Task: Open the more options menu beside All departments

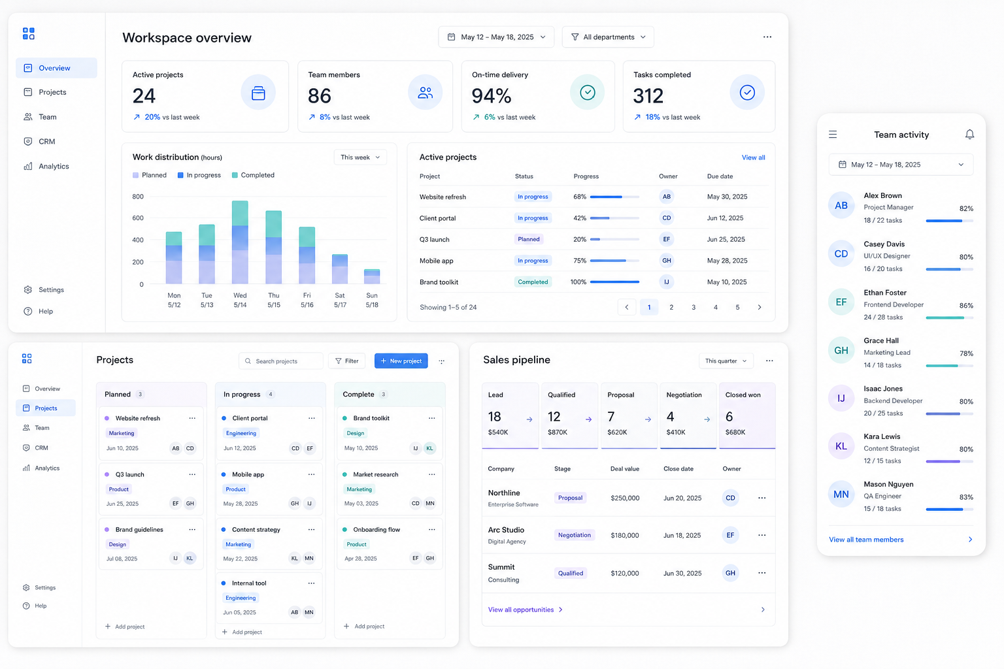Action: point(767,37)
